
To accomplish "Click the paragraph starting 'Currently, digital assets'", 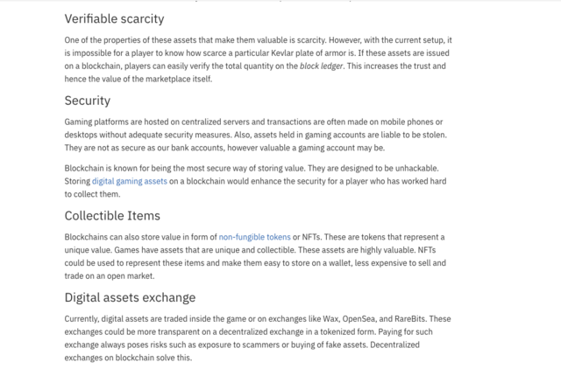I will pos(258,338).
